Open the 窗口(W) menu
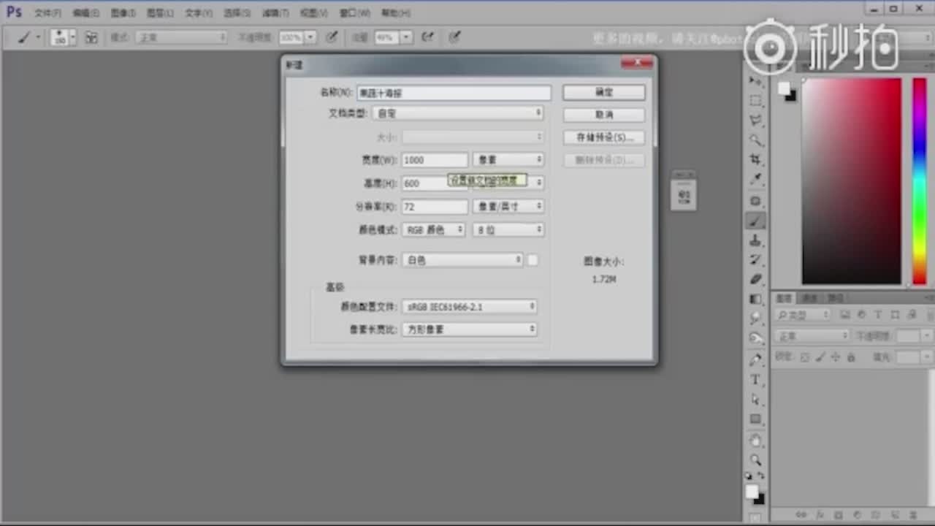935x526 pixels. [354, 13]
